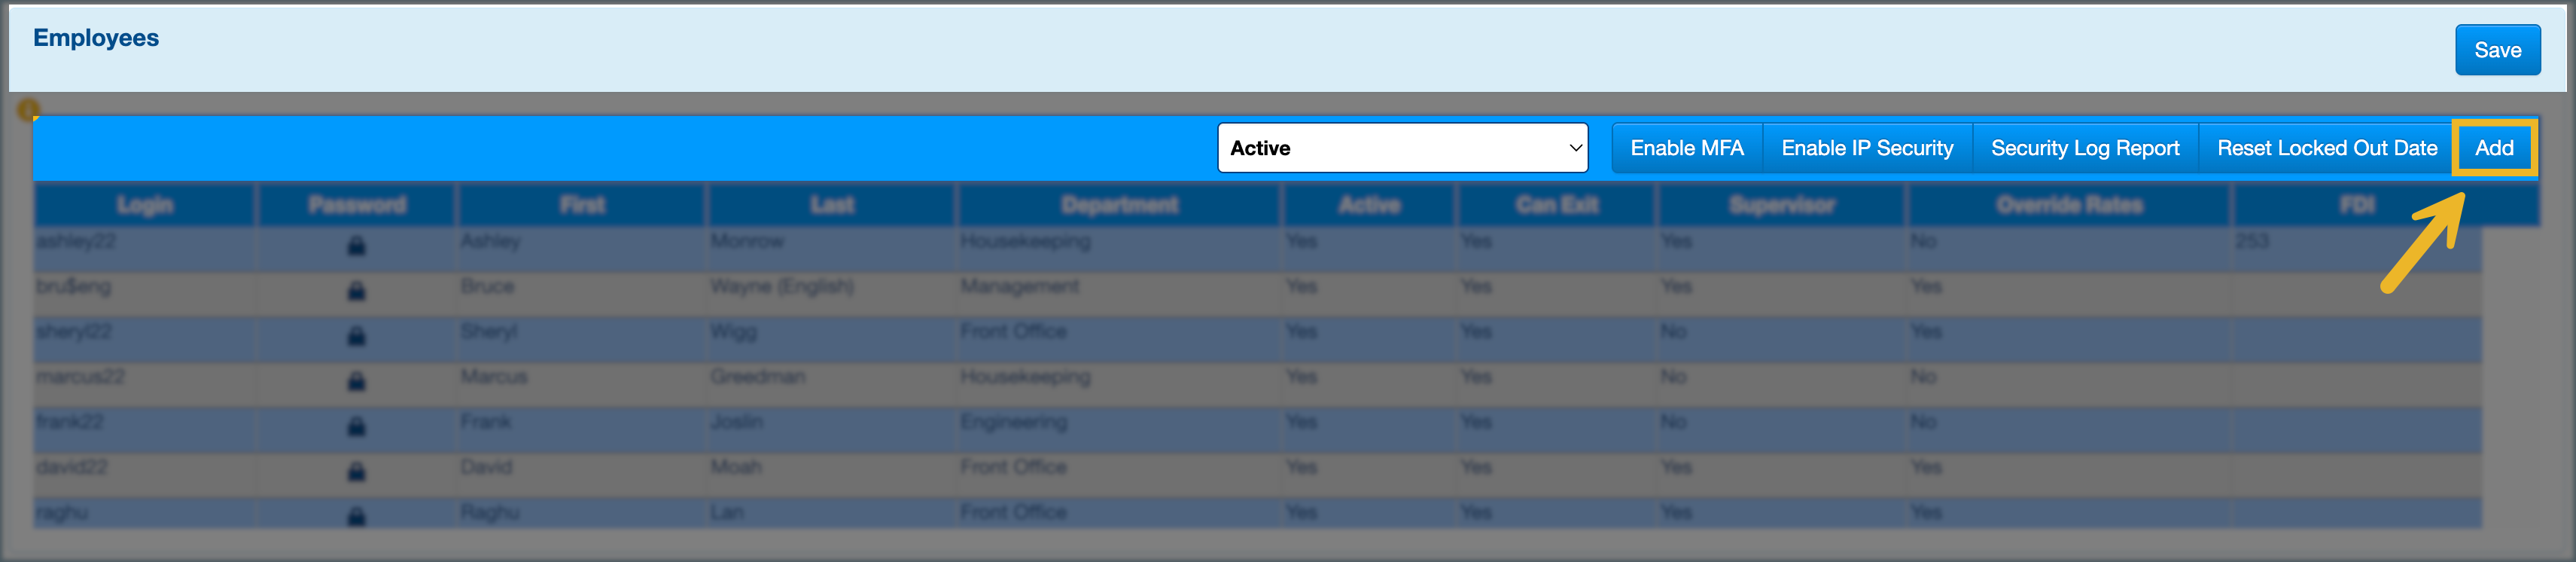This screenshot has width=2576, height=562.
Task: Sort by the Department column header
Action: tap(1119, 205)
